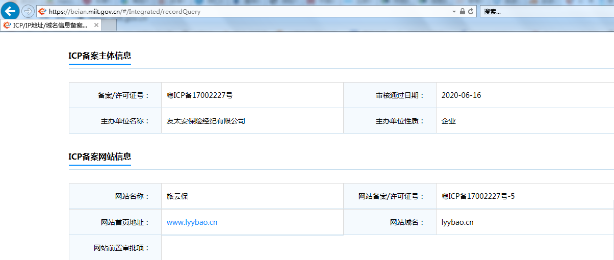Click the 主办单位性质 label
This screenshot has height=260, width=614.
click(400, 121)
